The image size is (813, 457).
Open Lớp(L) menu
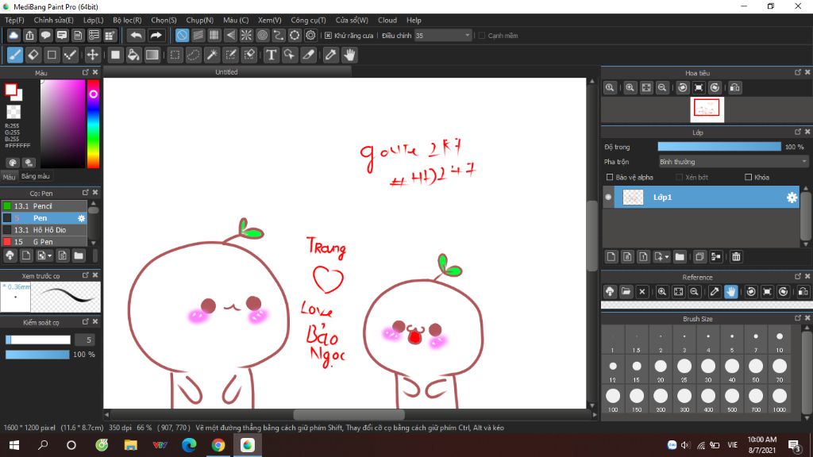click(x=94, y=20)
